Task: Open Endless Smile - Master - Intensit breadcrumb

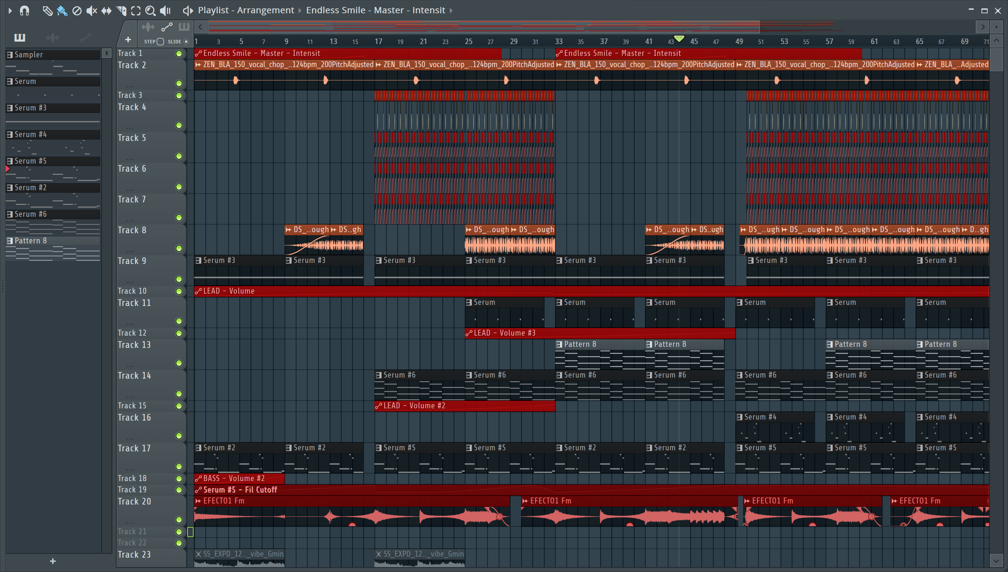Action: click(376, 10)
